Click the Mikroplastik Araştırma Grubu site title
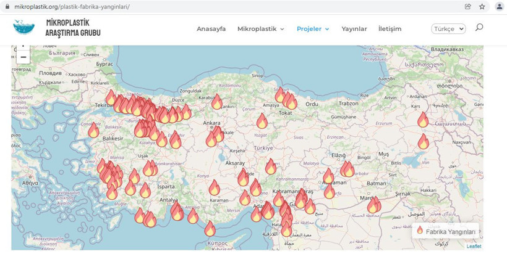 coord(73,28)
